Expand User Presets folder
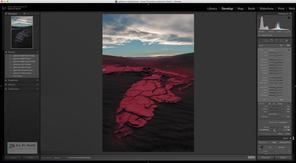296x163 pixels. (11, 76)
